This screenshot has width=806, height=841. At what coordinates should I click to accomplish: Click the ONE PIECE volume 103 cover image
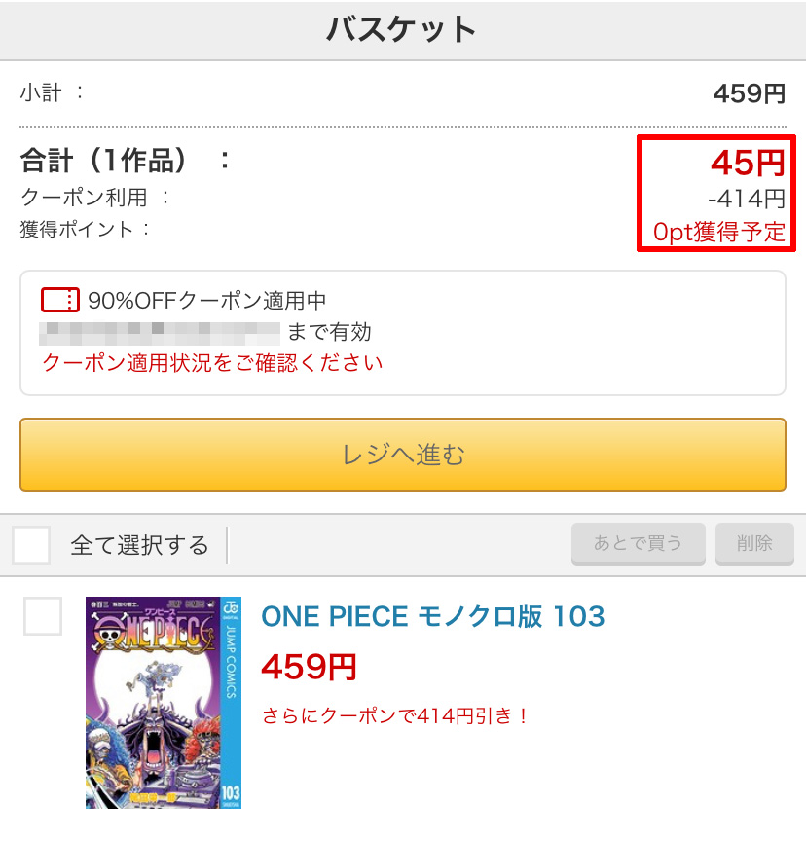coord(164,702)
